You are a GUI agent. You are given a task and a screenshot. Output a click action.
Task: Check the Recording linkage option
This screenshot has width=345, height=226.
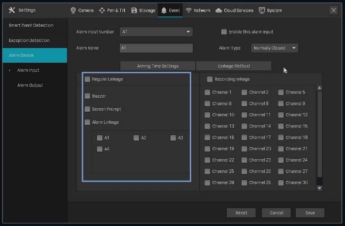pos(210,79)
